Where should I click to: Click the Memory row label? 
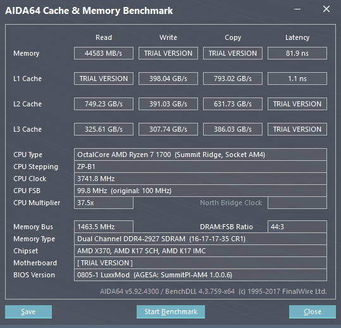click(27, 53)
